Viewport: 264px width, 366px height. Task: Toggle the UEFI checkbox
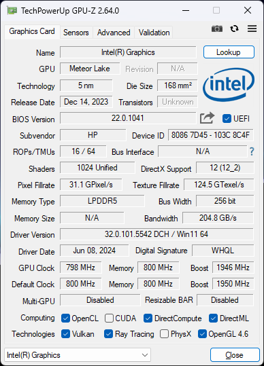pos(227,119)
